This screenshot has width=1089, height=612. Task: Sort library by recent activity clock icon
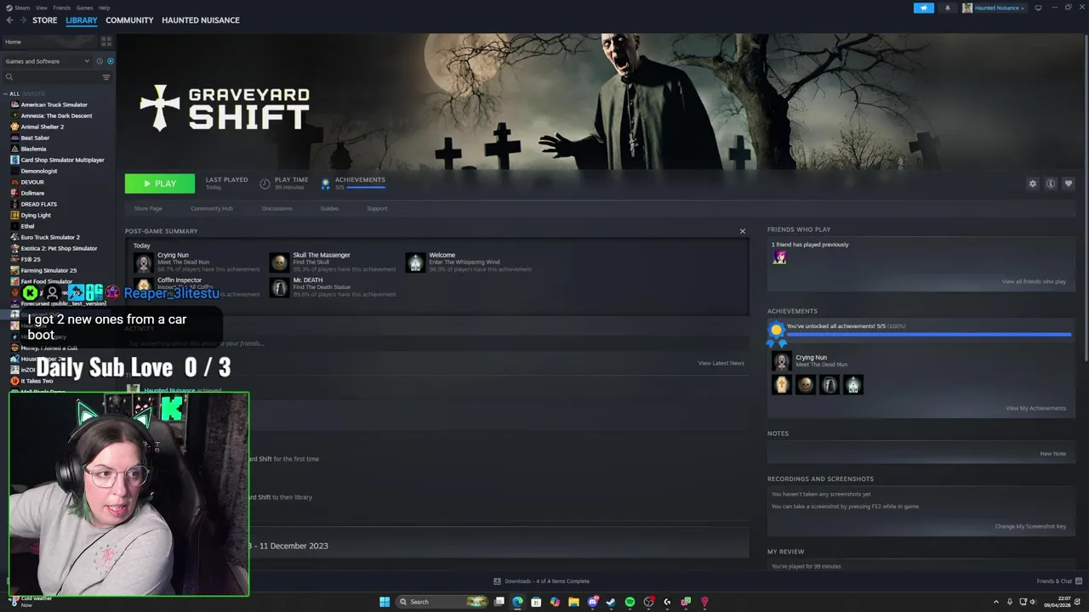[100, 61]
